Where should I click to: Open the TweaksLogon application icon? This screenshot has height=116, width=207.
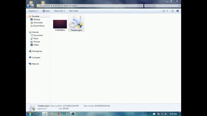click(x=76, y=23)
